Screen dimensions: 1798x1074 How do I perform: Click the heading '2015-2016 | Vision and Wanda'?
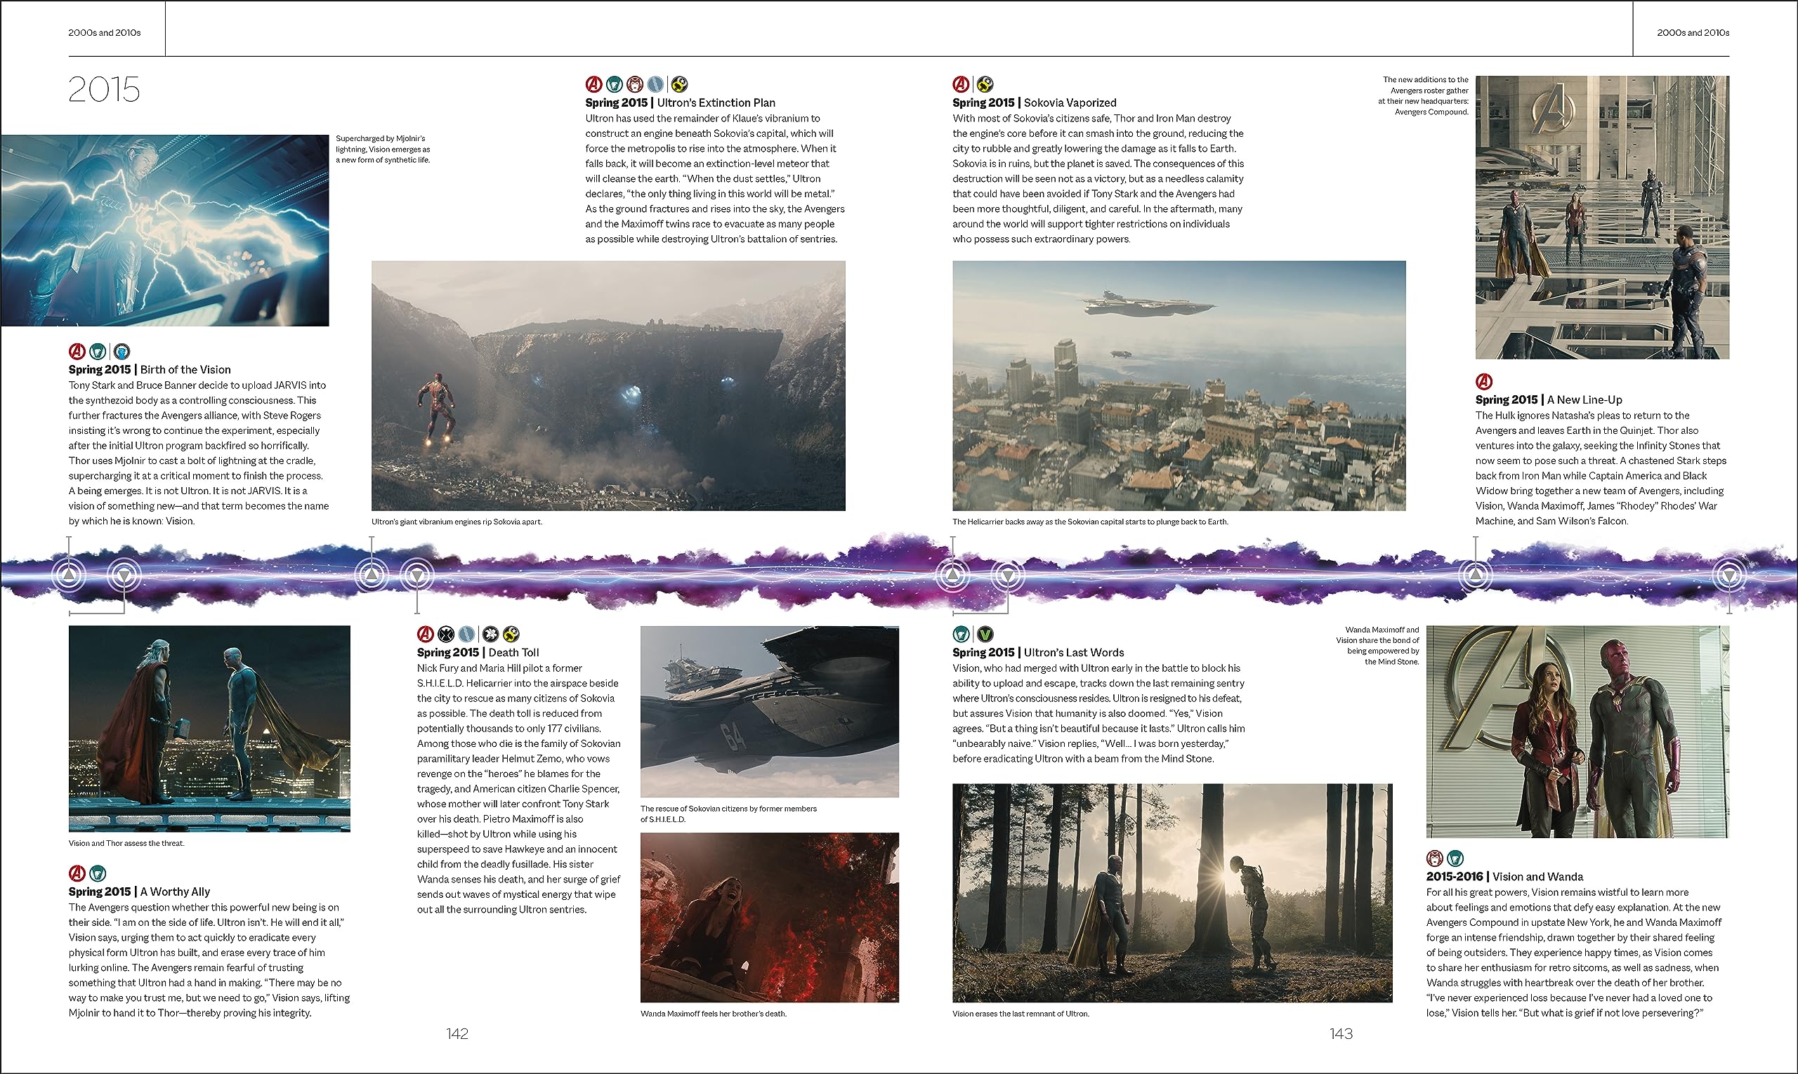(1504, 877)
